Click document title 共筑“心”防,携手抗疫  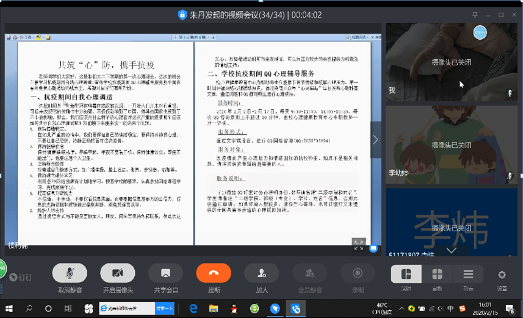(106, 65)
